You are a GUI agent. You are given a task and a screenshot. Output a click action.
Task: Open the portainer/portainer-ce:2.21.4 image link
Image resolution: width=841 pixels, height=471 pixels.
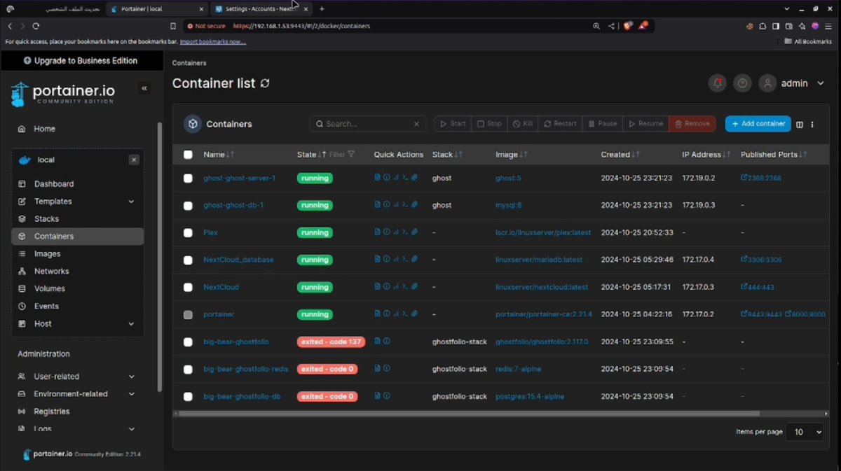point(544,314)
